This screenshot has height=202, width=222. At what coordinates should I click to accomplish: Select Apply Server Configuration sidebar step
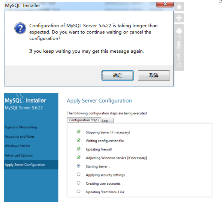pos(31,165)
